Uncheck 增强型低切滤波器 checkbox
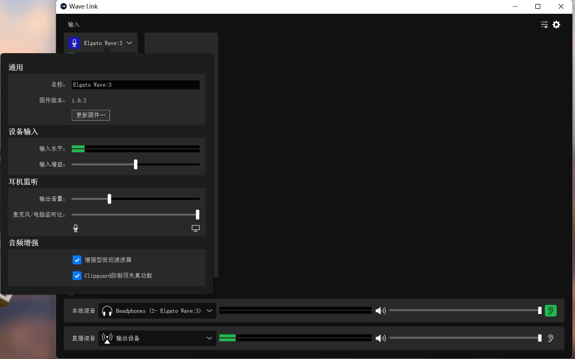This screenshot has width=575, height=359. coord(77,260)
